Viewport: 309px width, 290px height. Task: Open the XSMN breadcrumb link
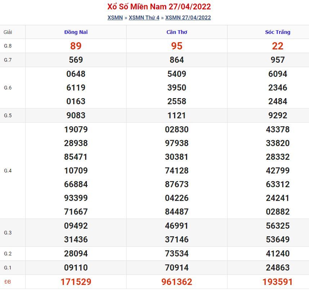pos(115,18)
